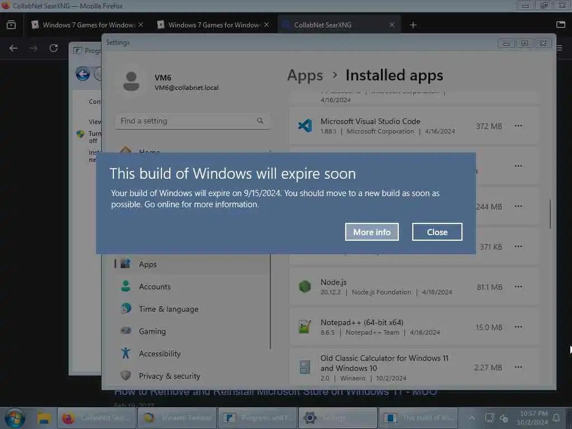The width and height of the screenshot is (572, 429).
Task: Click the How to Remove Microsoft Store search result
Action: pos(275,393)
